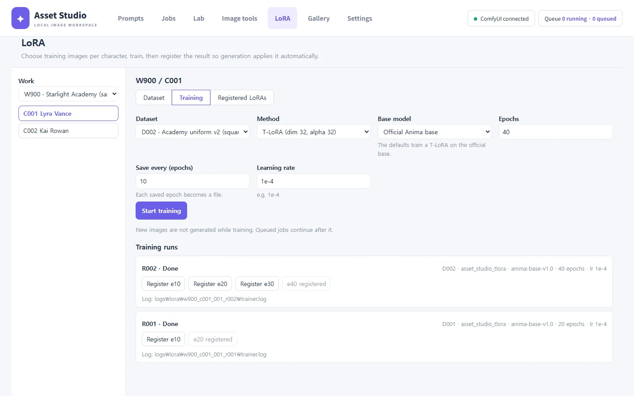Screen dimensions: 634x396
Task: Switch to the Lab tab
Action: pyautogui.click(x=199, y=18)
